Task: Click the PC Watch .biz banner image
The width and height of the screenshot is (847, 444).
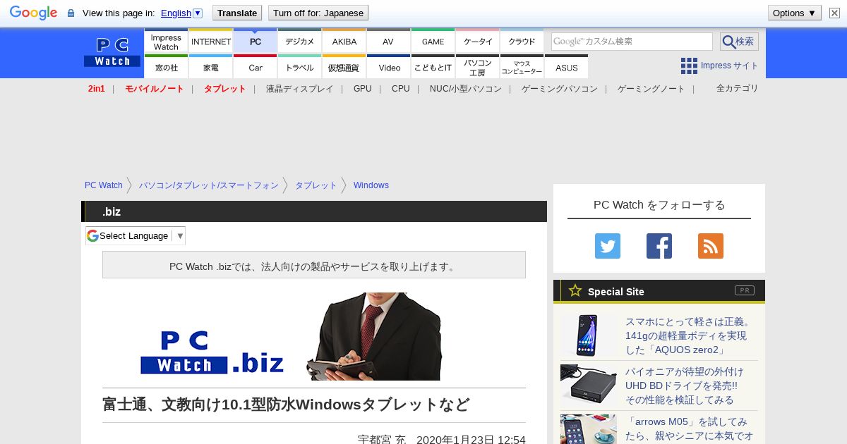Action: pos(314,336)
